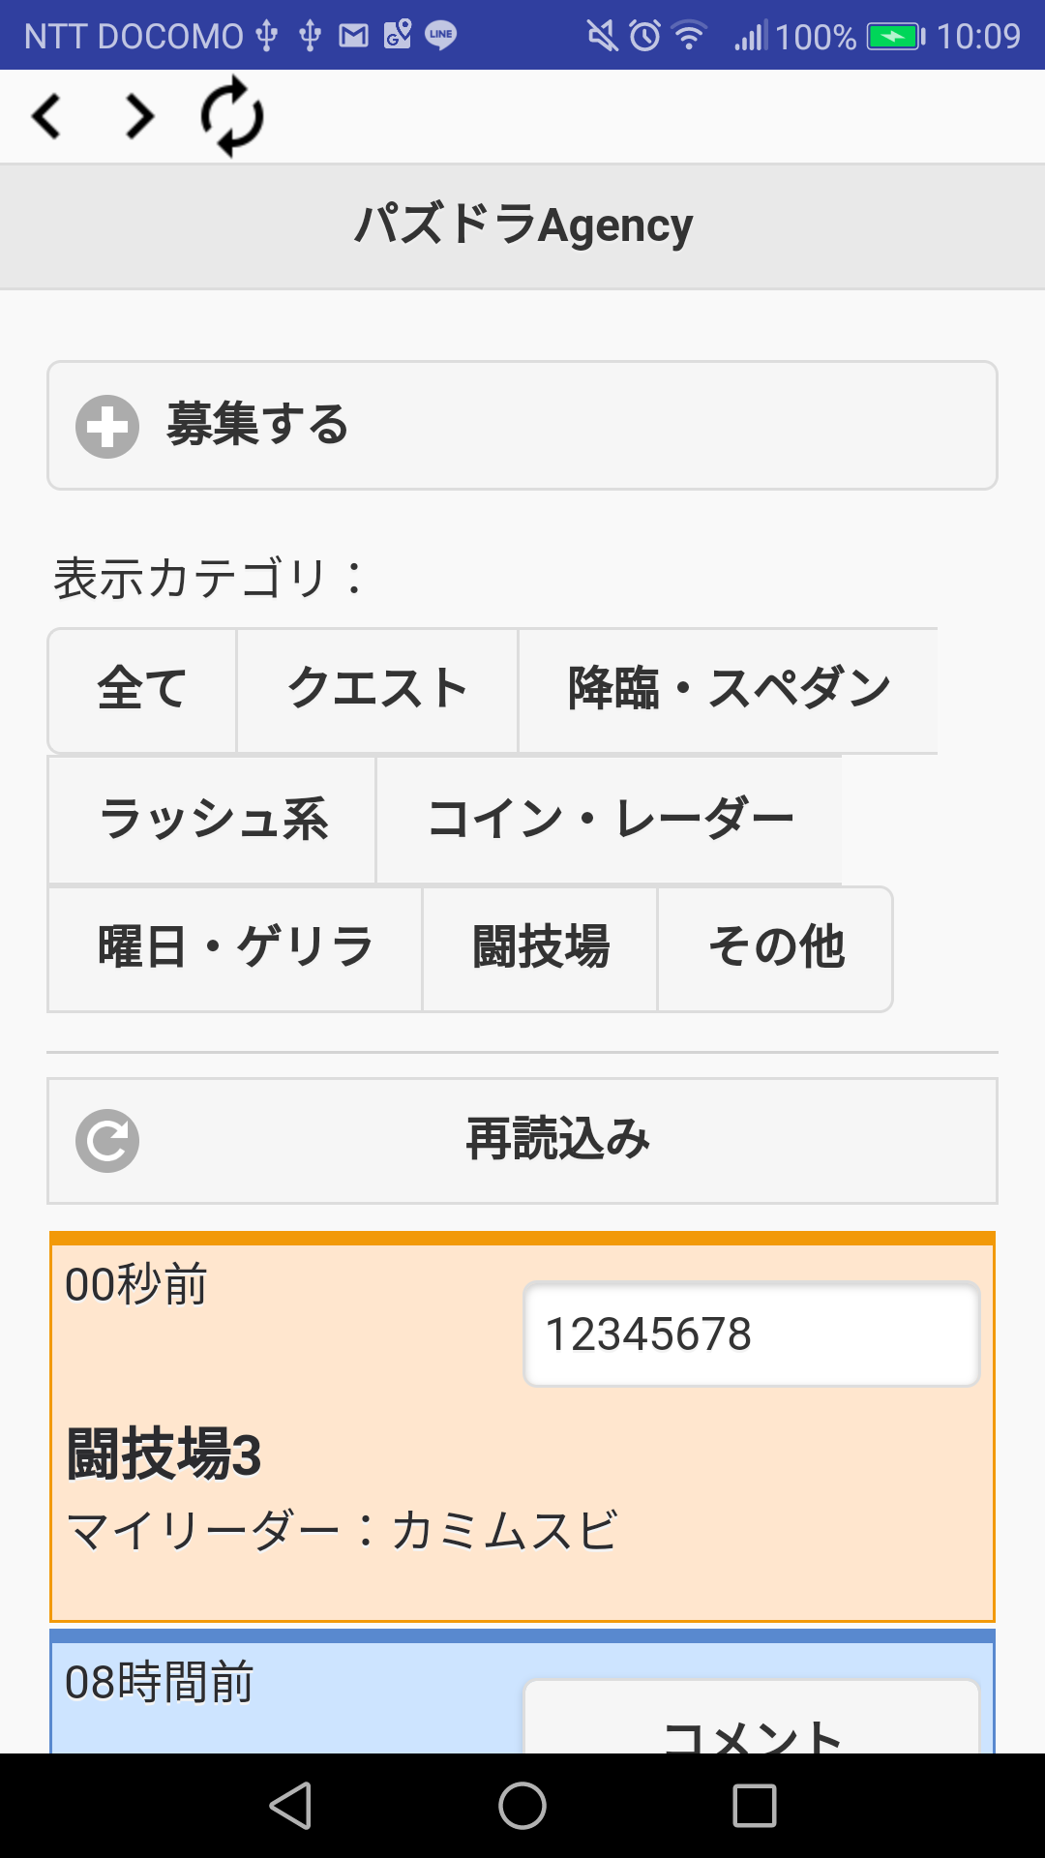Tap the room ID field 12345678
The image size is (1045, 1858).
[x=752, y=1334]
